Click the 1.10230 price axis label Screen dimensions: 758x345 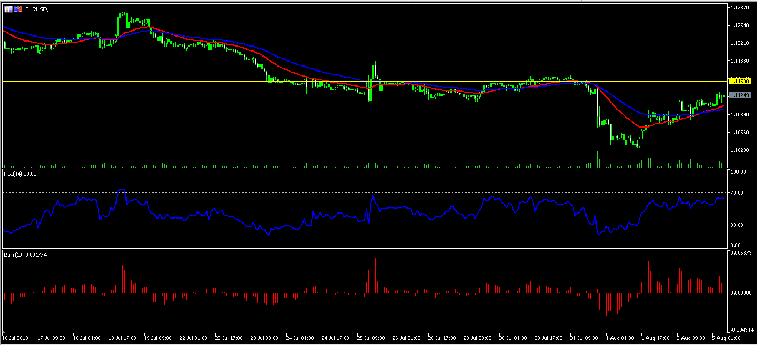coord(740,150)
